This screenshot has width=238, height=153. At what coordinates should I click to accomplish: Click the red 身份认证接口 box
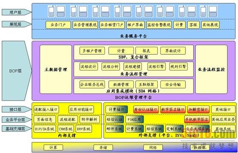click(146, 109)
